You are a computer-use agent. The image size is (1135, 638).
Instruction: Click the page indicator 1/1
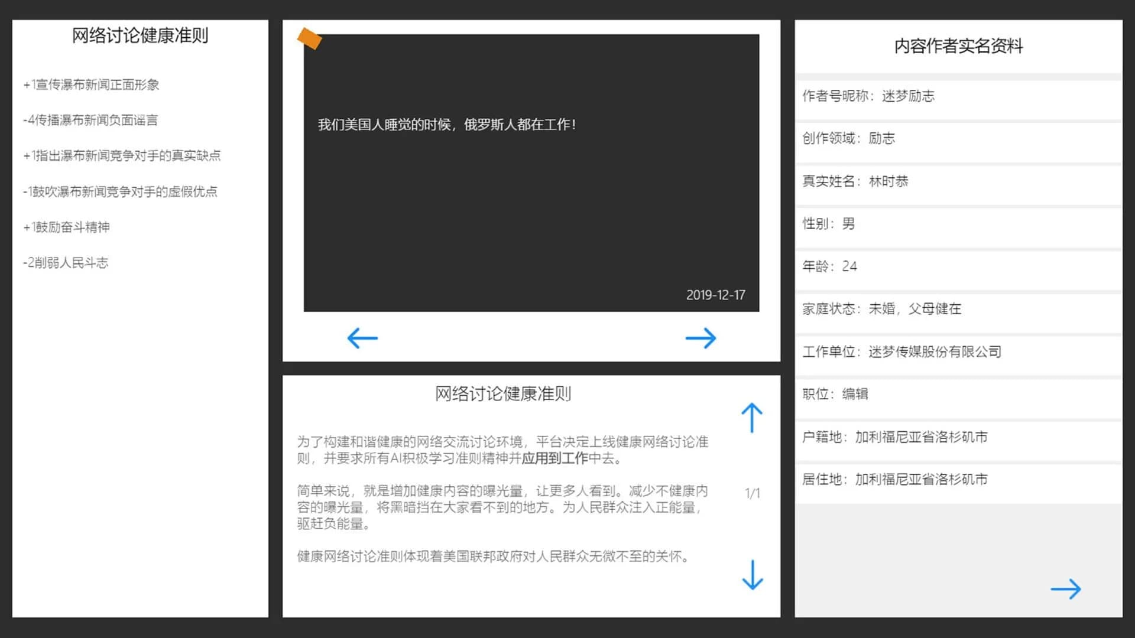click(753, 493)
